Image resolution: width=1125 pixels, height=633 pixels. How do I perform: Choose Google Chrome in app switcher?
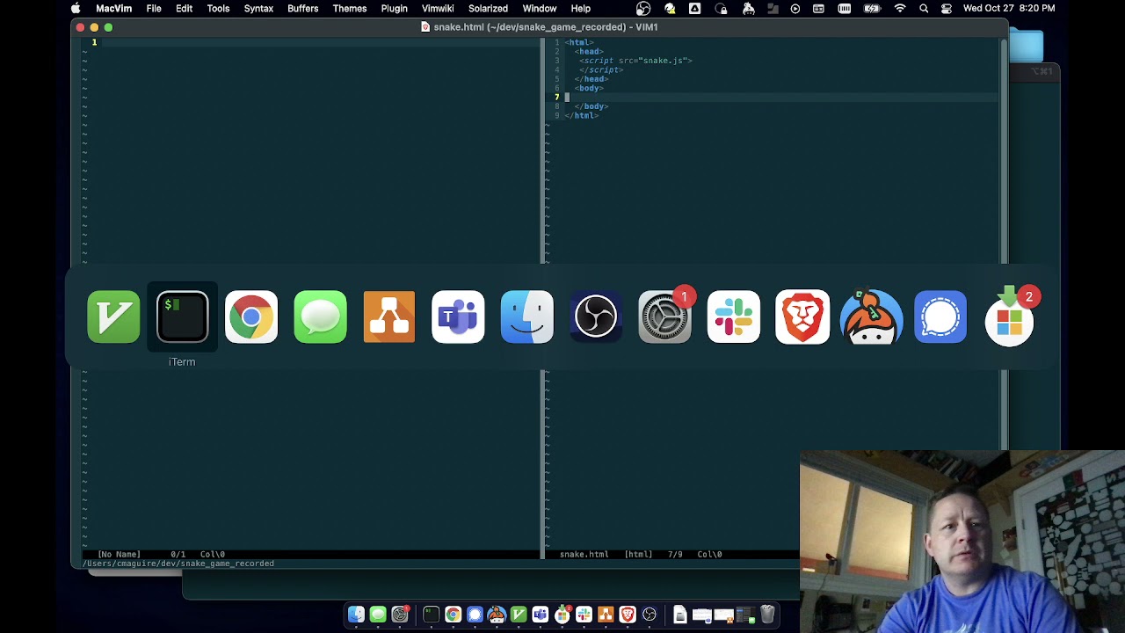pos(251,316)
